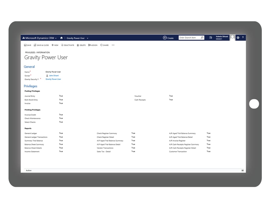This screenshot has width=268, height=201.
Task: Open the Microsoft Dynamics CRM dropdown arrow
Action: [x=56, y=38]
